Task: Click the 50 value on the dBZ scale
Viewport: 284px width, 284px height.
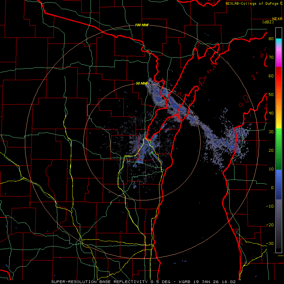Action: point(271,94)
